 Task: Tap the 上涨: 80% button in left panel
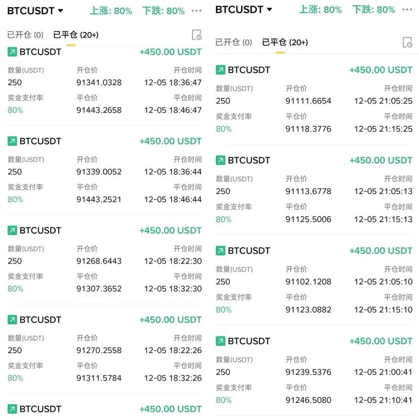[111, 11]
